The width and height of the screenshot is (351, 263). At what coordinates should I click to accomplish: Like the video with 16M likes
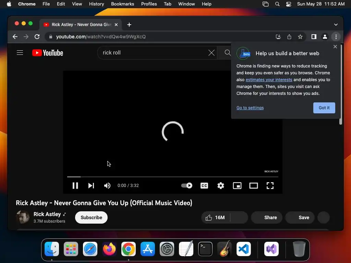[x=216, y=217]
